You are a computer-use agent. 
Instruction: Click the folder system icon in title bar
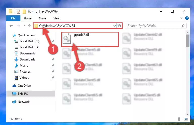tap(11, 11)
